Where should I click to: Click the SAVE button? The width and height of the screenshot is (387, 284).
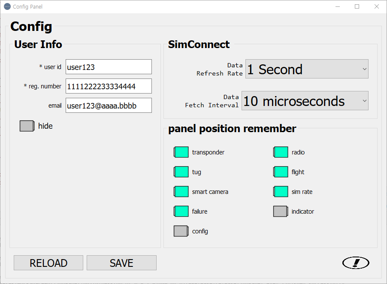point(121,263)
